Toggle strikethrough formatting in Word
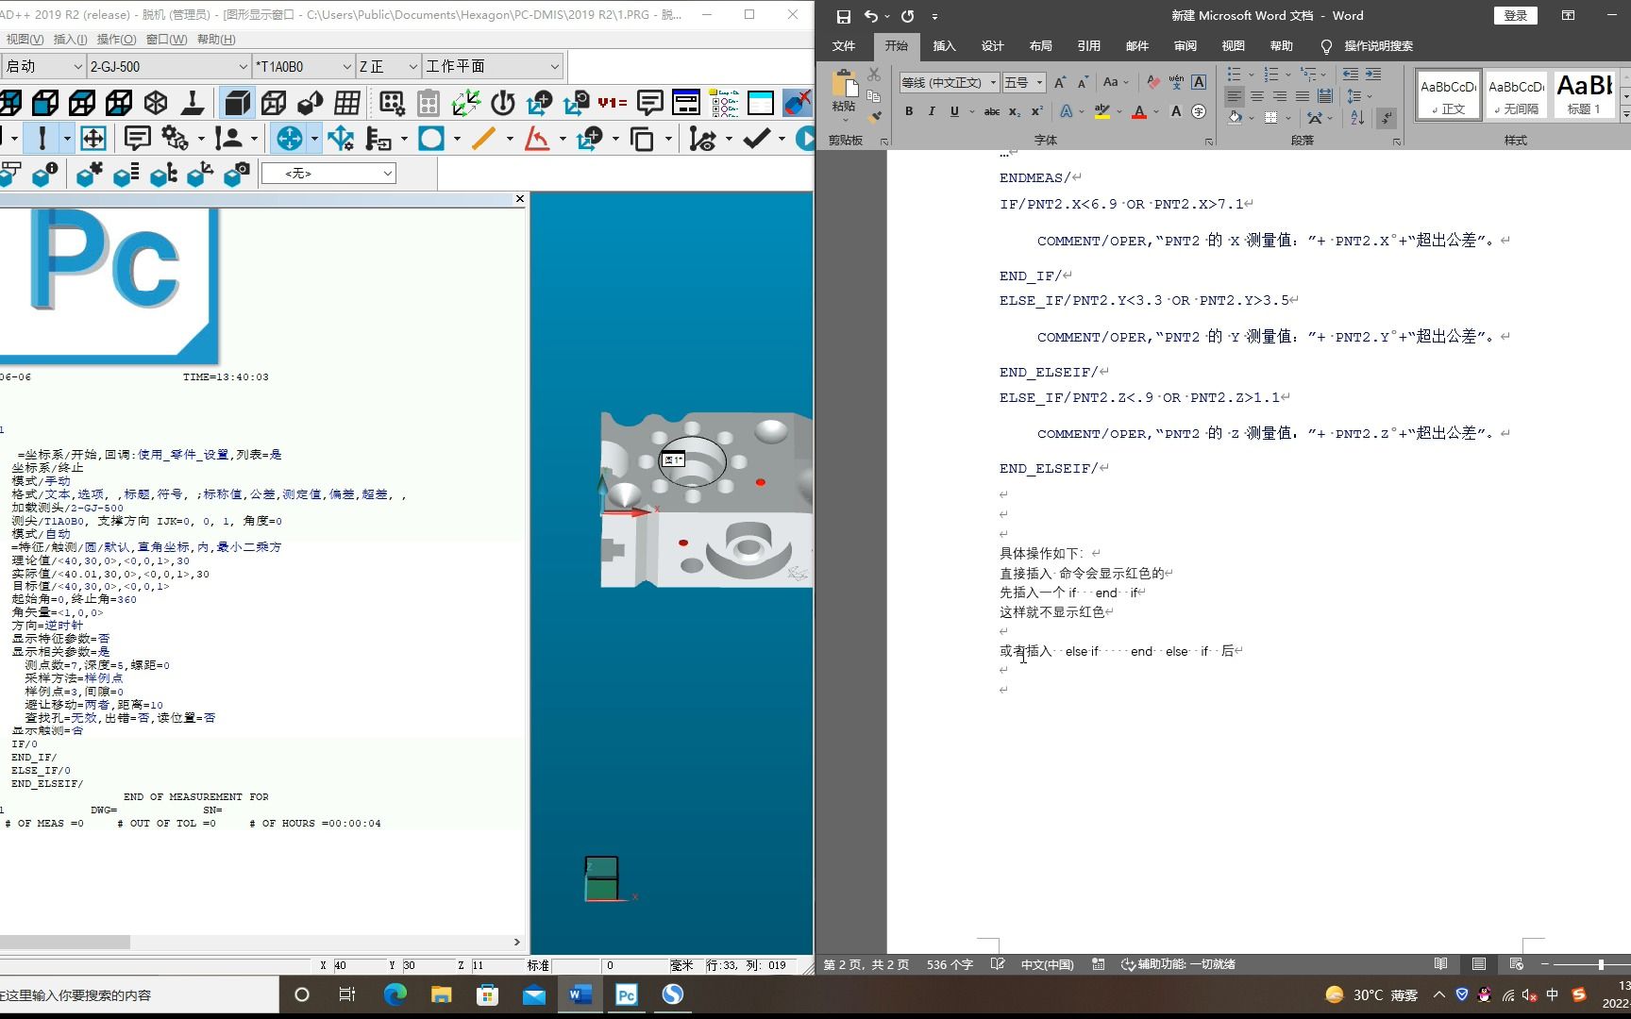Image resolution: width=1631 pixels, height=1019 pixels. point(993,110)
